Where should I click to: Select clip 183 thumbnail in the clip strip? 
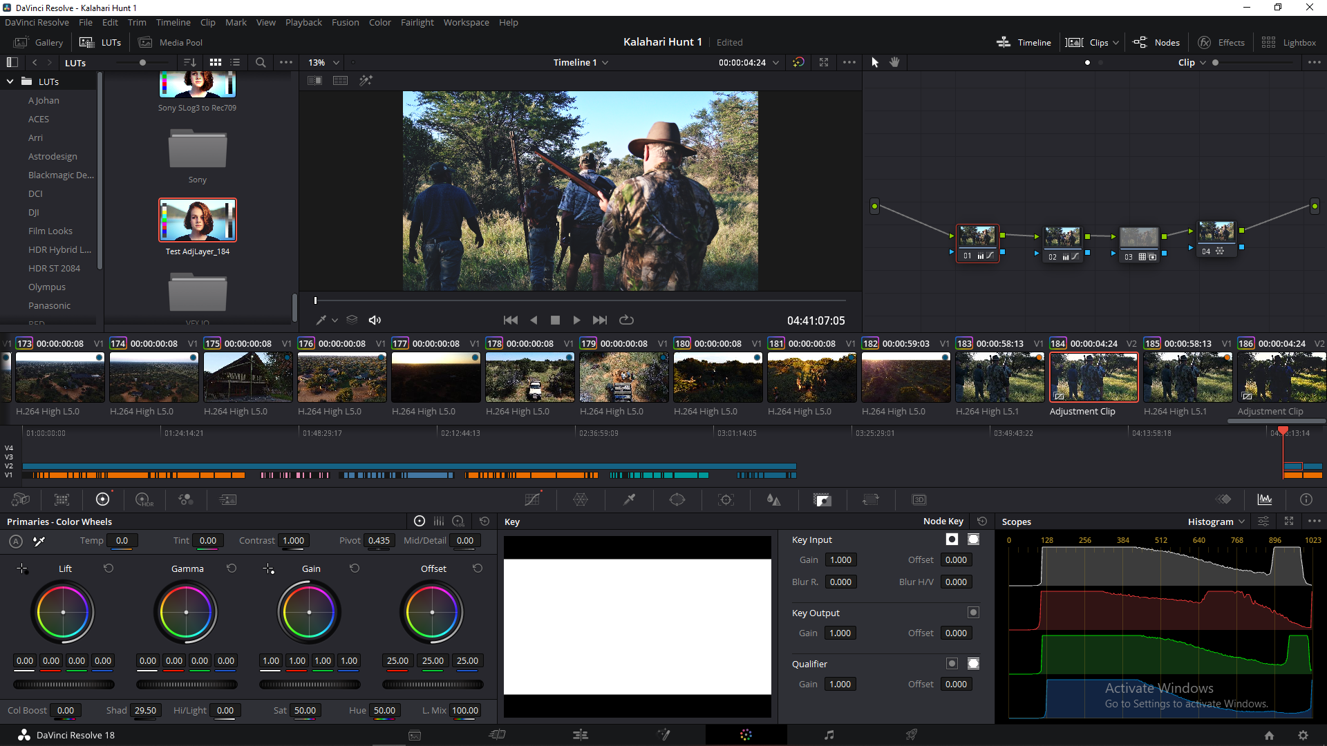coord(999,377)
